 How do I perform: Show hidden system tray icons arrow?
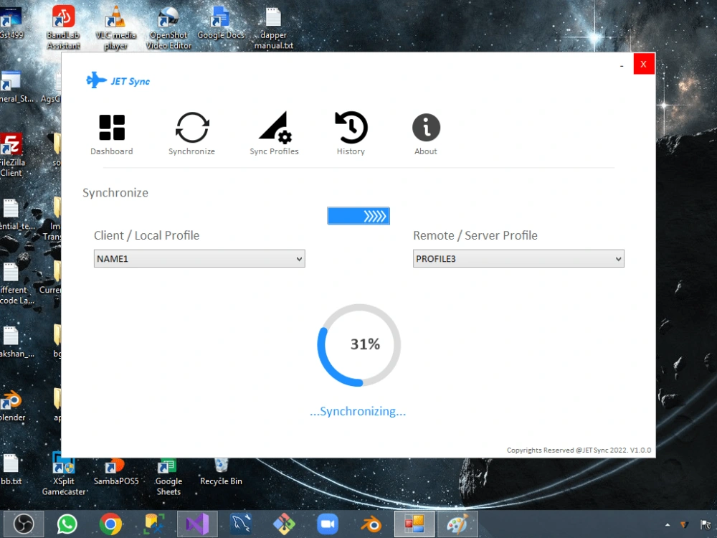668,525
